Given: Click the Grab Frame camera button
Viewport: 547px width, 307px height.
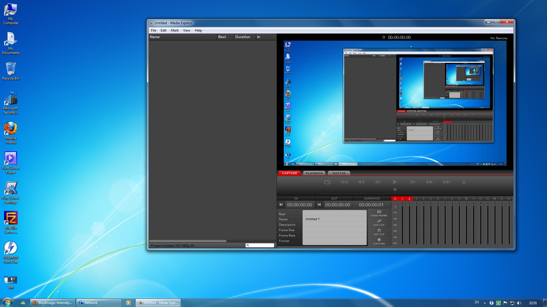Looking at the screenshot, I should (379, 213).
